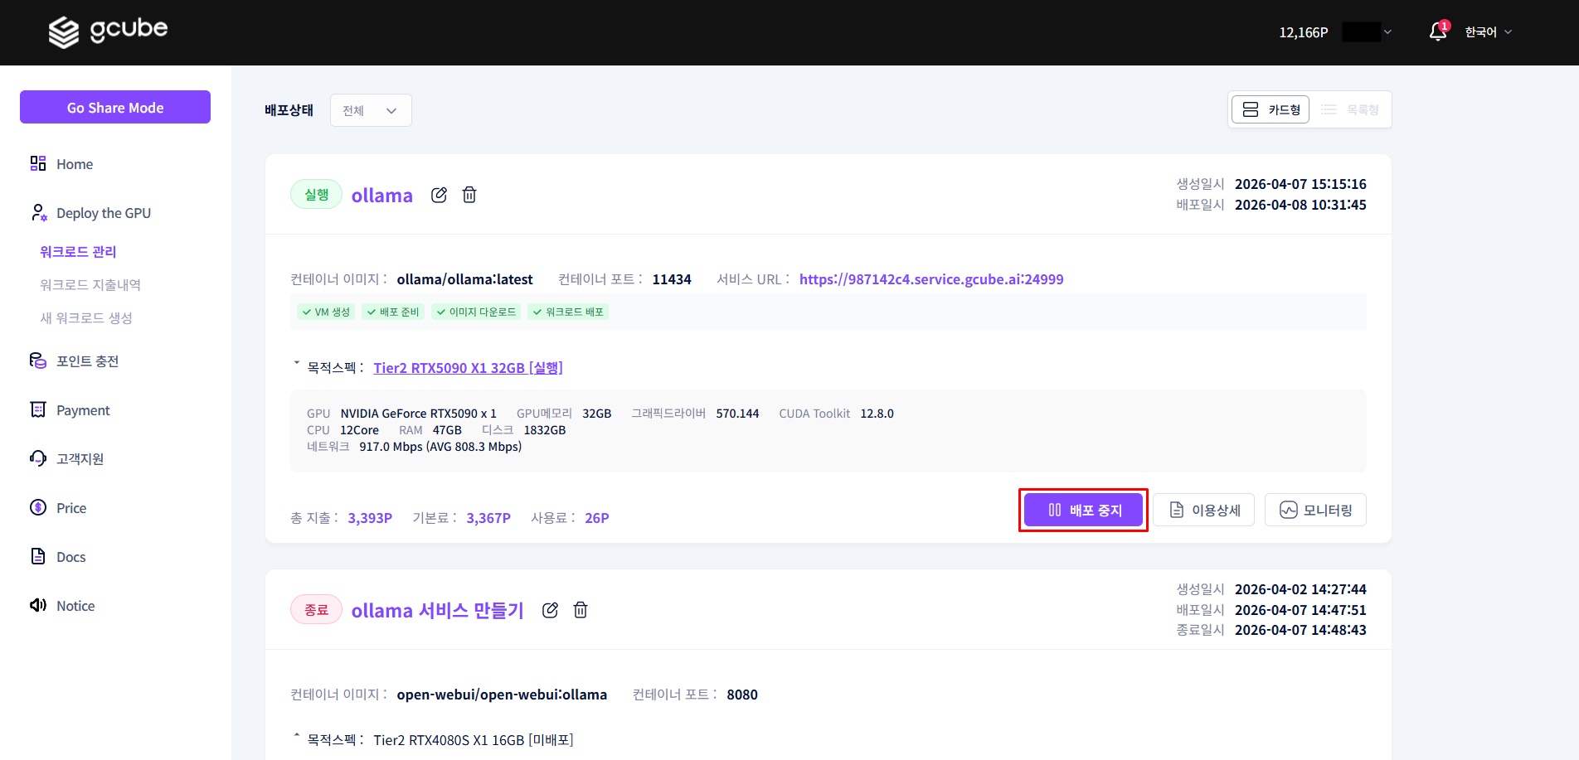The width and height of the screenshot is (1579, 760).
Task: Click the container port 11434 value
Action: pos(672,279)
